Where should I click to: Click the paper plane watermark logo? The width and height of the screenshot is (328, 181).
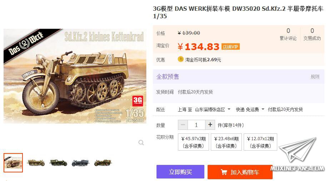coord(298,150)
